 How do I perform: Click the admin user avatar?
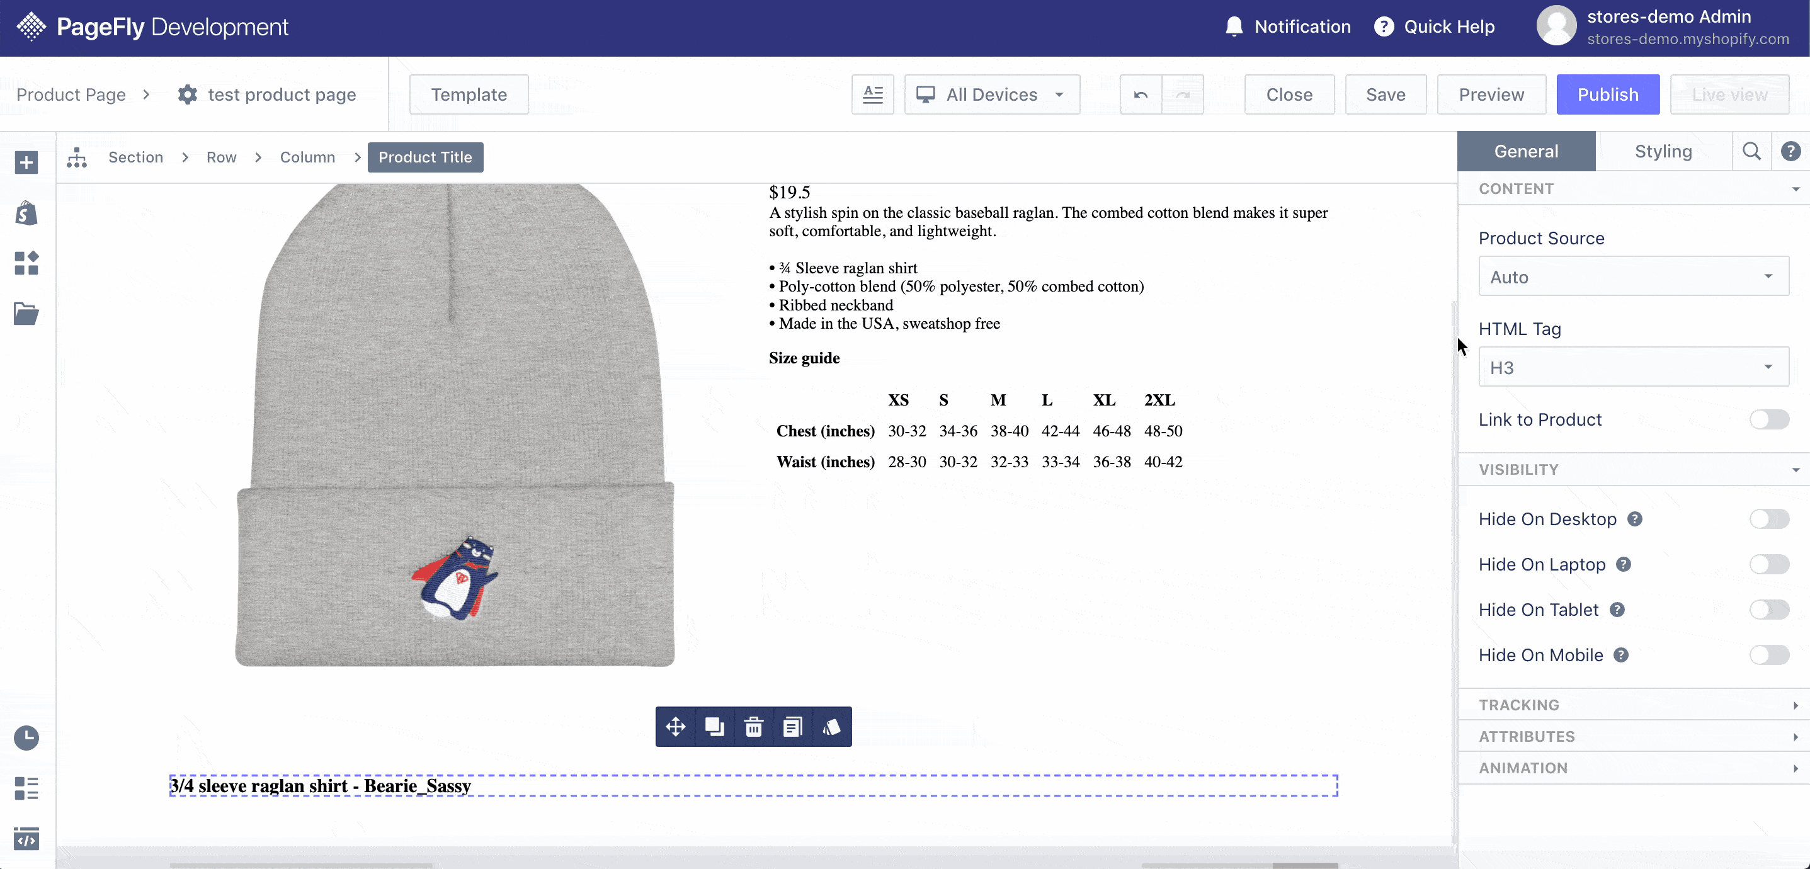(1556, 26)
